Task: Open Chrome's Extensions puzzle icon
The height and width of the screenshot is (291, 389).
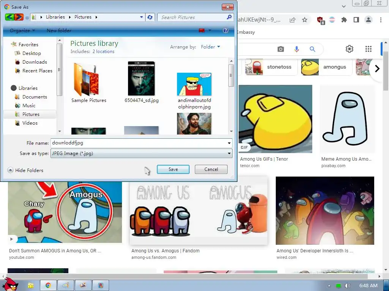Action: (344, 20)
